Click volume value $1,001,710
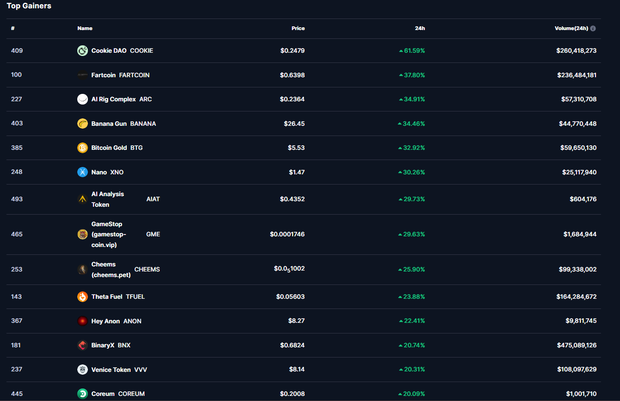The image size is (620, 401). point(582,394)
